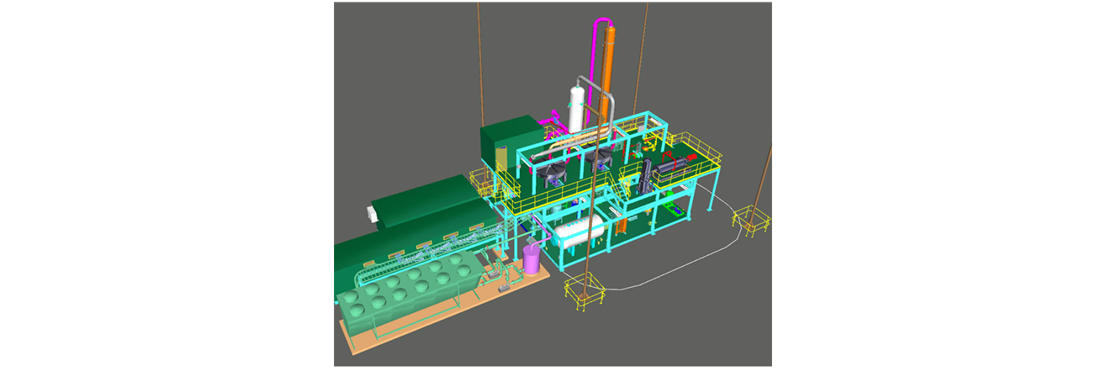Click the yellow guard cage at front pole
The height and width of the screenshot is (368, 1106).
[x=584, y=293]
